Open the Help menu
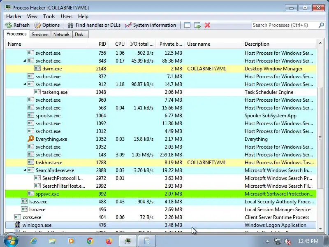Image resolution: width=329 pixels, height=247 pixels. [x=83, y=16]
